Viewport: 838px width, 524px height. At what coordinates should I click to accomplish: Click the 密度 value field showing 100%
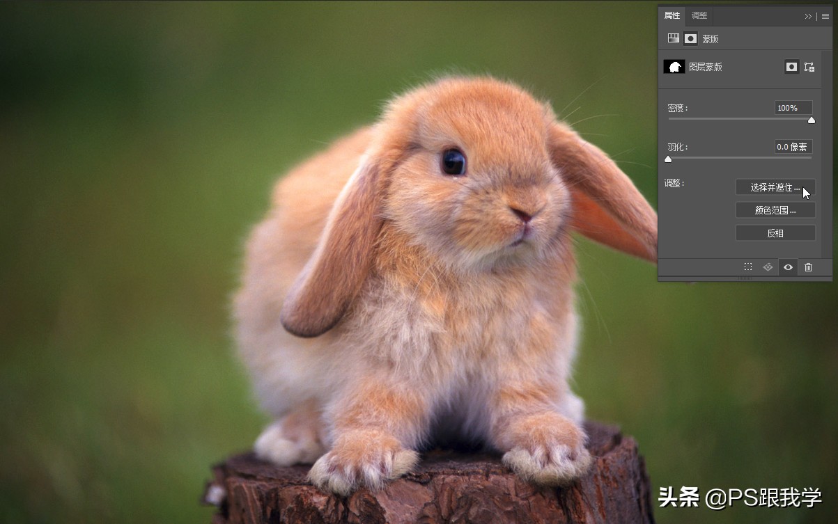(x=793, y=108)
